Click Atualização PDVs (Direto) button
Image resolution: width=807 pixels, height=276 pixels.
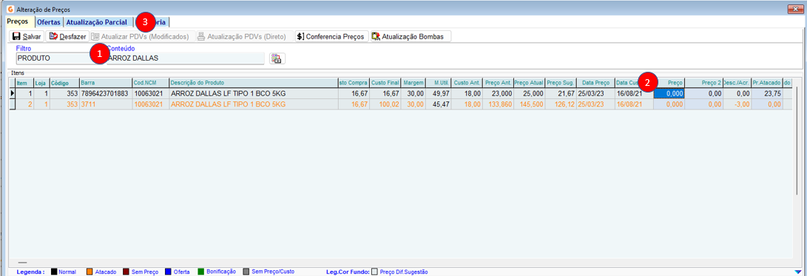tap(243, 36)
